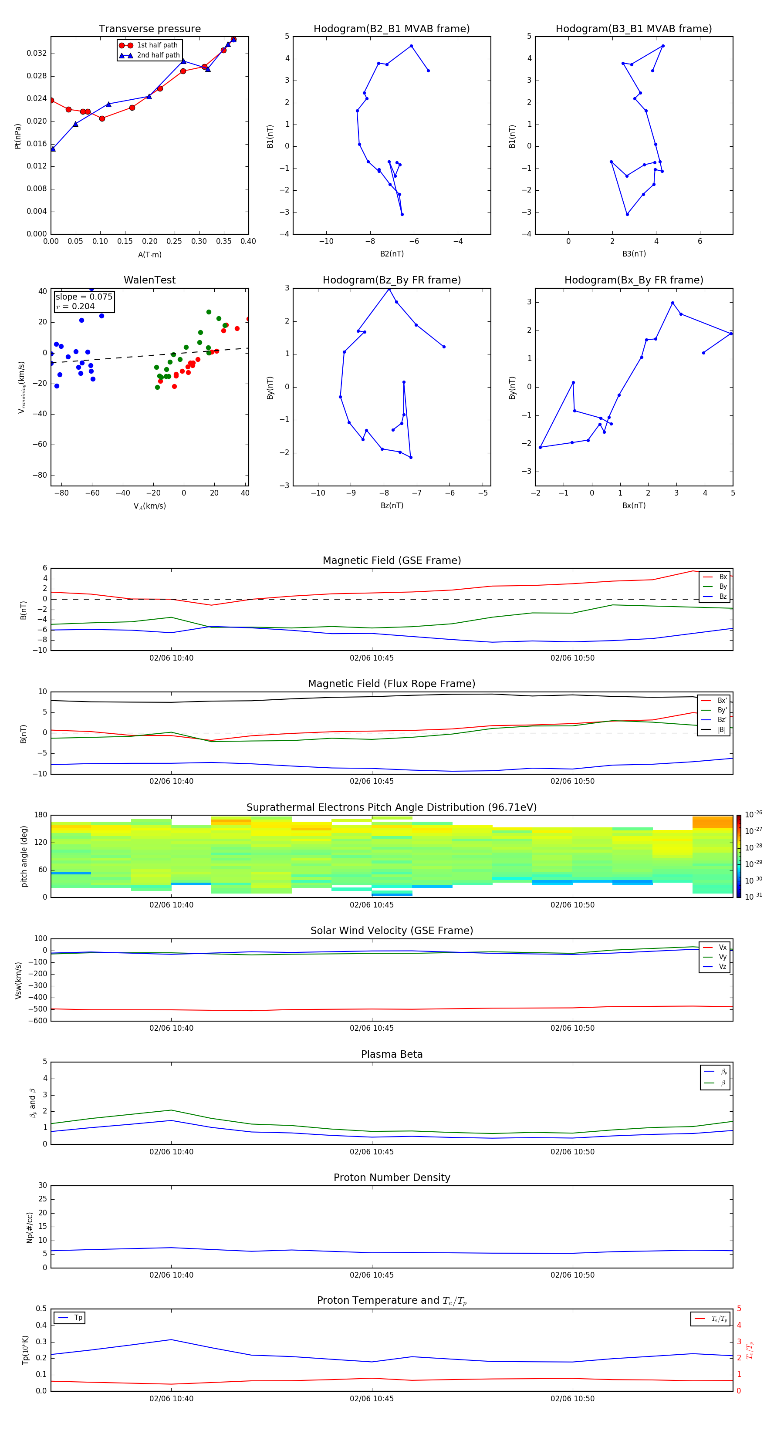The width and height of the screenshot is (784, 1437).
Task: Click the 'Bz(nT)' x-axis label
Action: (392, 506)
